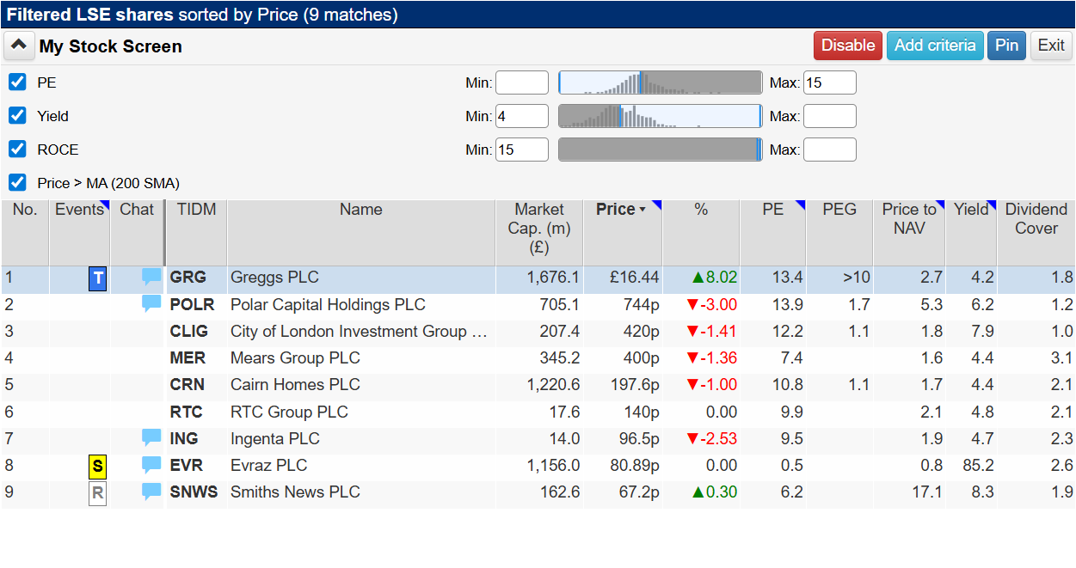Sort by the TIDM column header

[196, 233]
